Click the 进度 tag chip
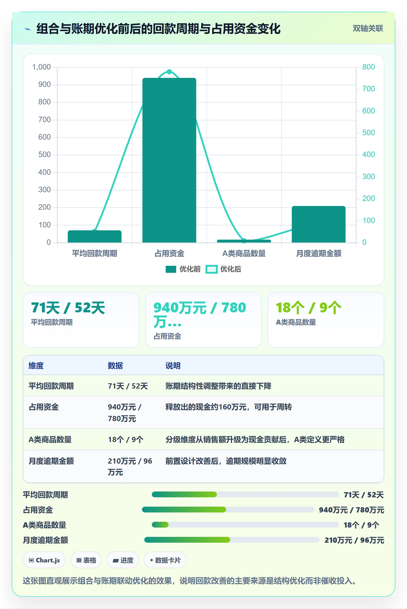 click(123, 560)
